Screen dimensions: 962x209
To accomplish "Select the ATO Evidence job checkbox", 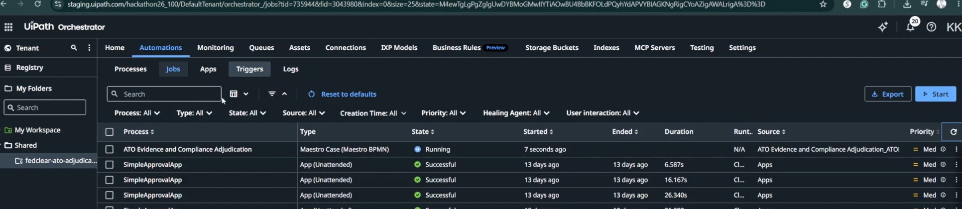I will point(110,149).
